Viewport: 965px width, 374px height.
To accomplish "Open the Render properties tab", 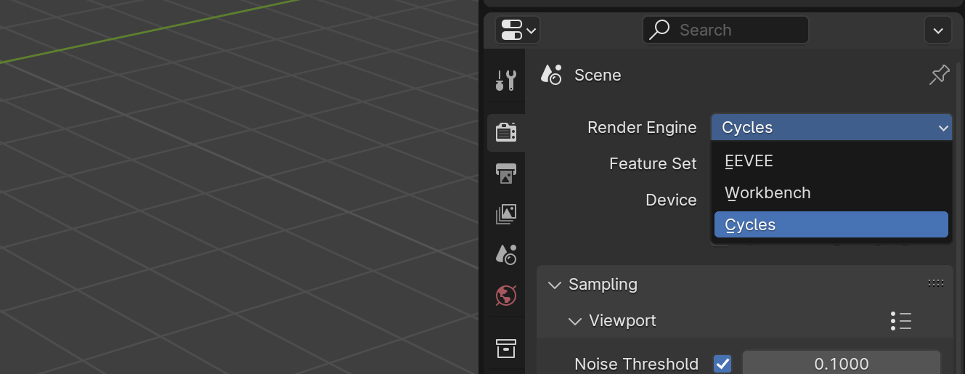I will [x=505, y=132].
